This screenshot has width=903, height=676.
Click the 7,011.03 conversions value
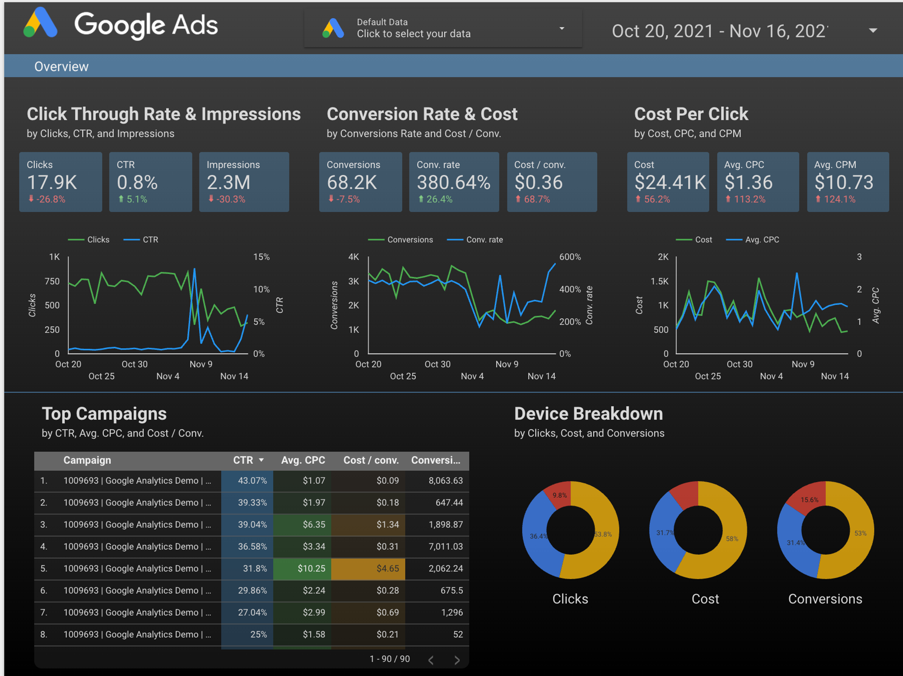tap(446, 547)
